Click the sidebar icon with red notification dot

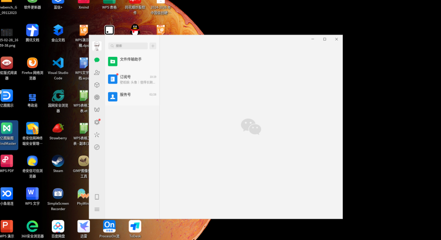pyautogui.click(x=97, y=122)
